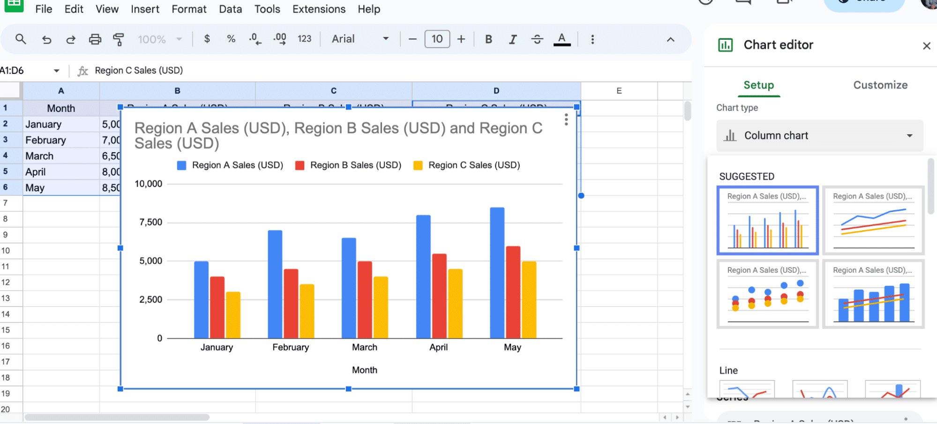
Task: Select cell with February
Action: tap(61, 140)
